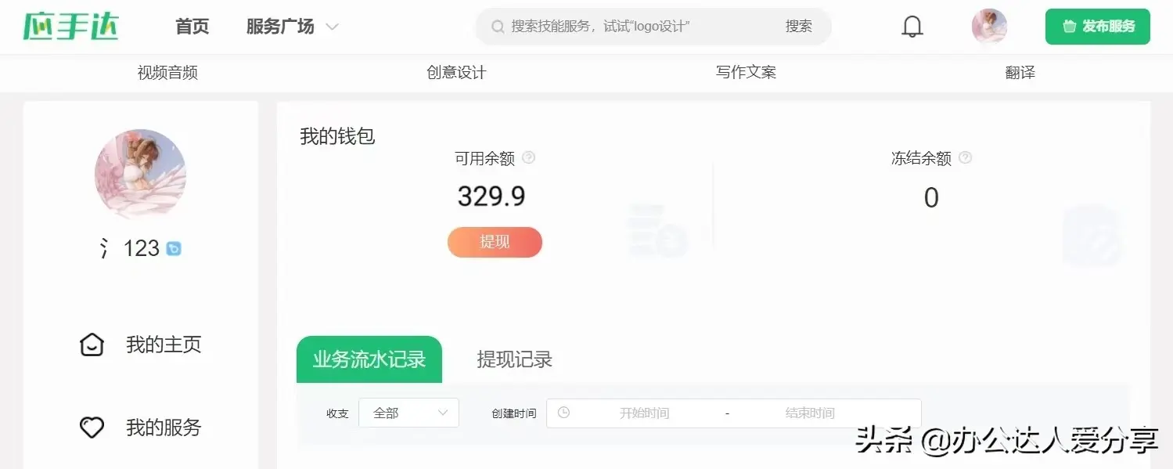The image size is (1173, 469).
Task: Select the 业务流水记录 tab
Action: 369,359
